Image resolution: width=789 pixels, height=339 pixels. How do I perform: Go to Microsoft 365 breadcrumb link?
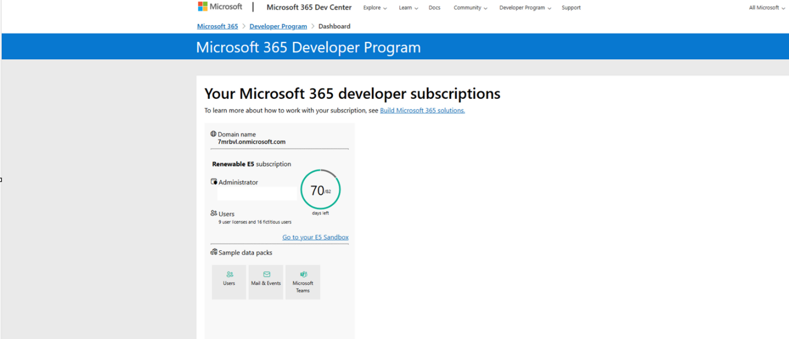pos(218,26)
